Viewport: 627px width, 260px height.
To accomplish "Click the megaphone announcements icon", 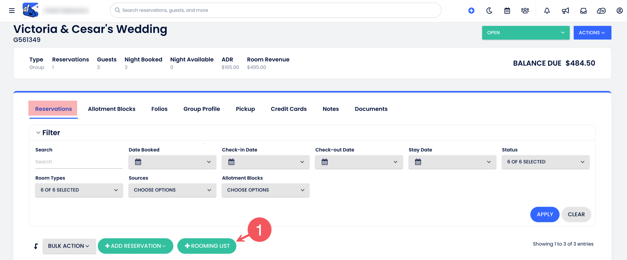I will pos(565,11).
